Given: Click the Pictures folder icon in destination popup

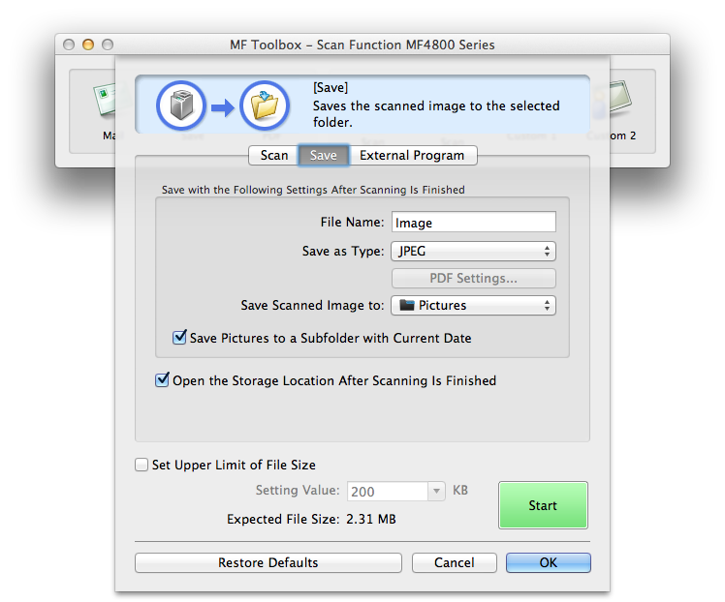Looking at the screenshot, I should click(406, 305).
